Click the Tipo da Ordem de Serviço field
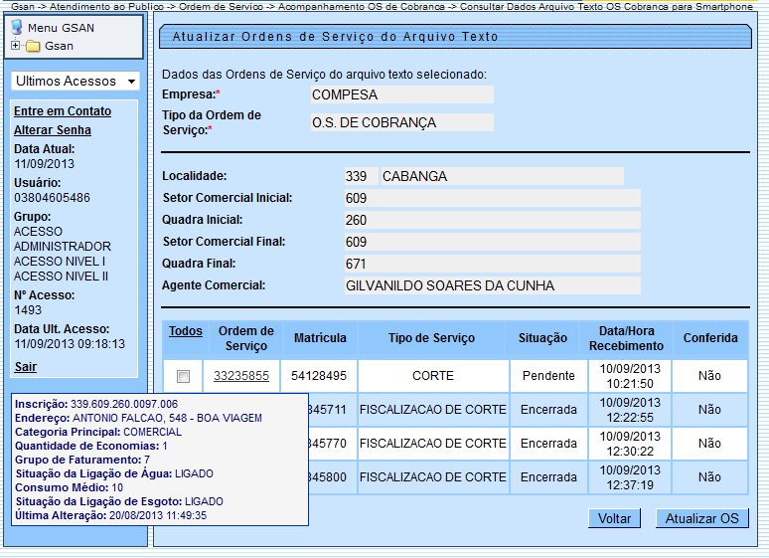769x558 pixels. pyautogui.click(x=401, y=122)
